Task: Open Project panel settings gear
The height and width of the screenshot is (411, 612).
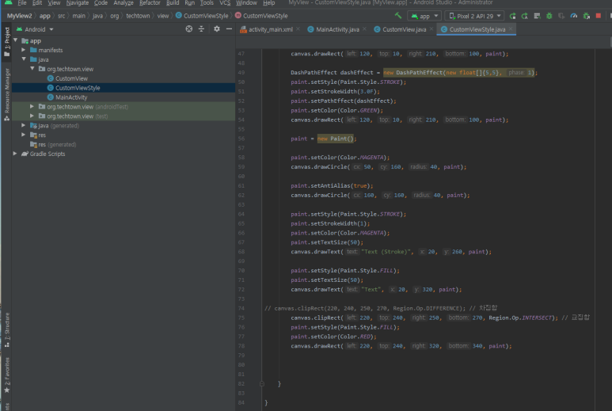Action: click(x=217, y=29)
